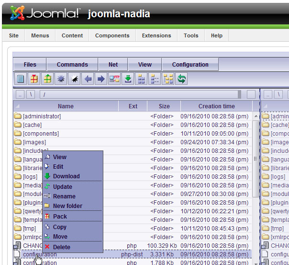
Task: Click the green refresh arrows toolbar icon
Action: pos(181,79)
